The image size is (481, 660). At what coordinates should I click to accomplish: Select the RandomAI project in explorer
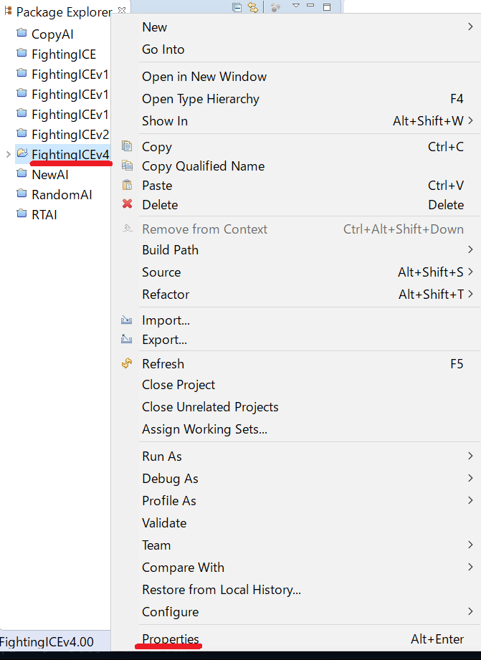click(54, 194)
